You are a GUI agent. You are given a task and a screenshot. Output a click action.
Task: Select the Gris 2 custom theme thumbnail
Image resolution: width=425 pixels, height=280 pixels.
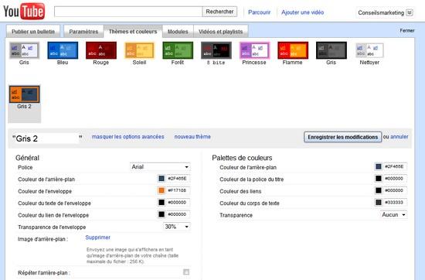coord(25,94)
